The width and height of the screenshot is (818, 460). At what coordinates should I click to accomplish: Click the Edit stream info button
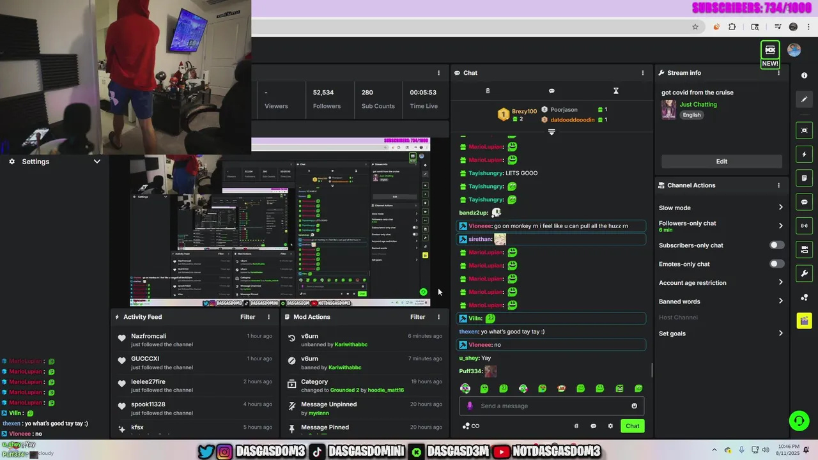tap(722, 162)
